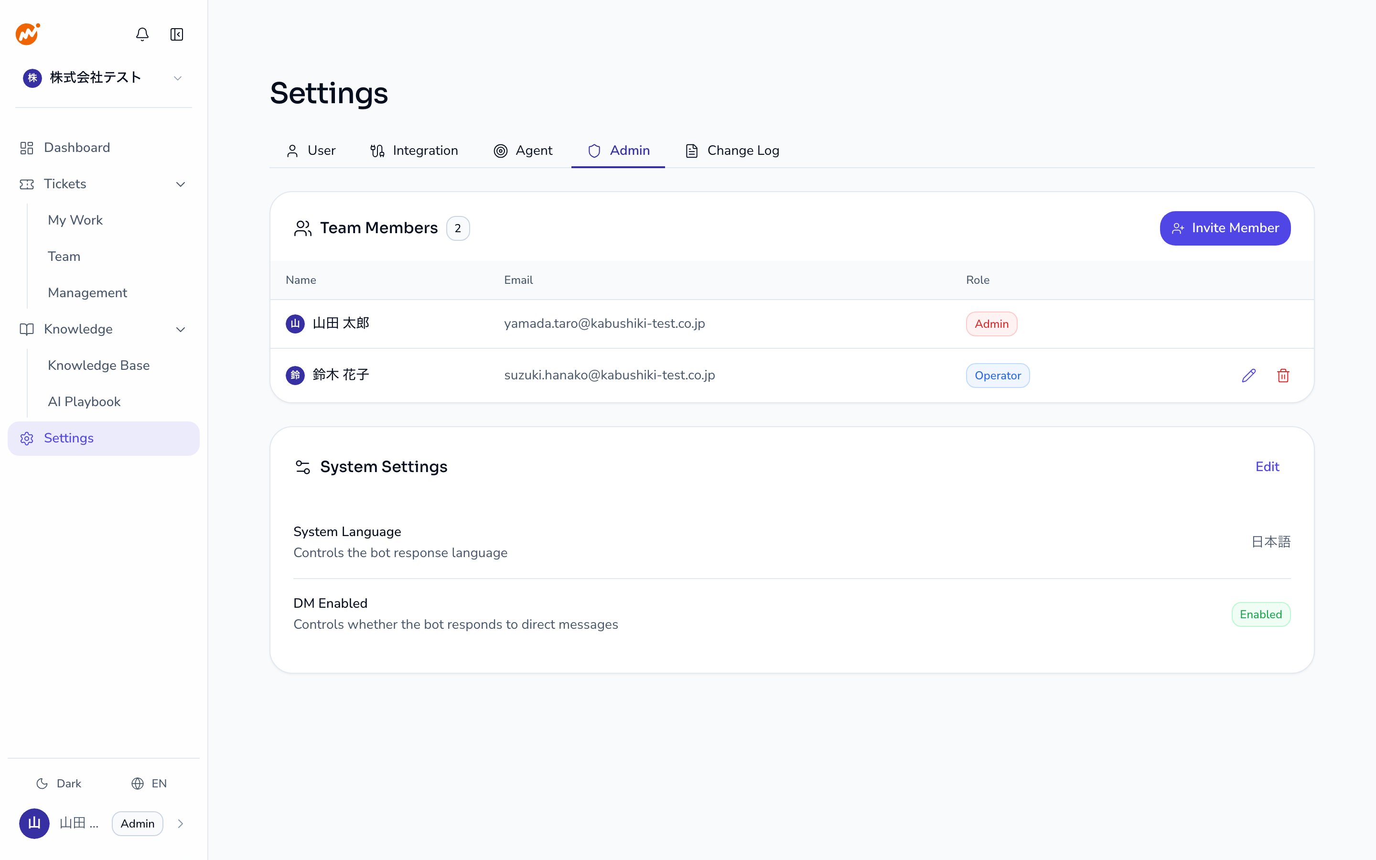The width and height of the screenshot is (1376, 860).
Task: Open the Change Log tab
Action: tap(732, 150)
